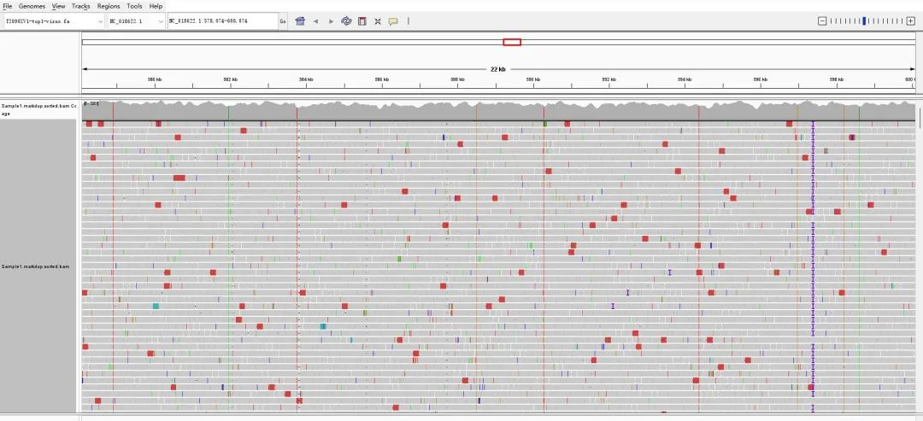
Task: Open the View menu
Action: 58,6
